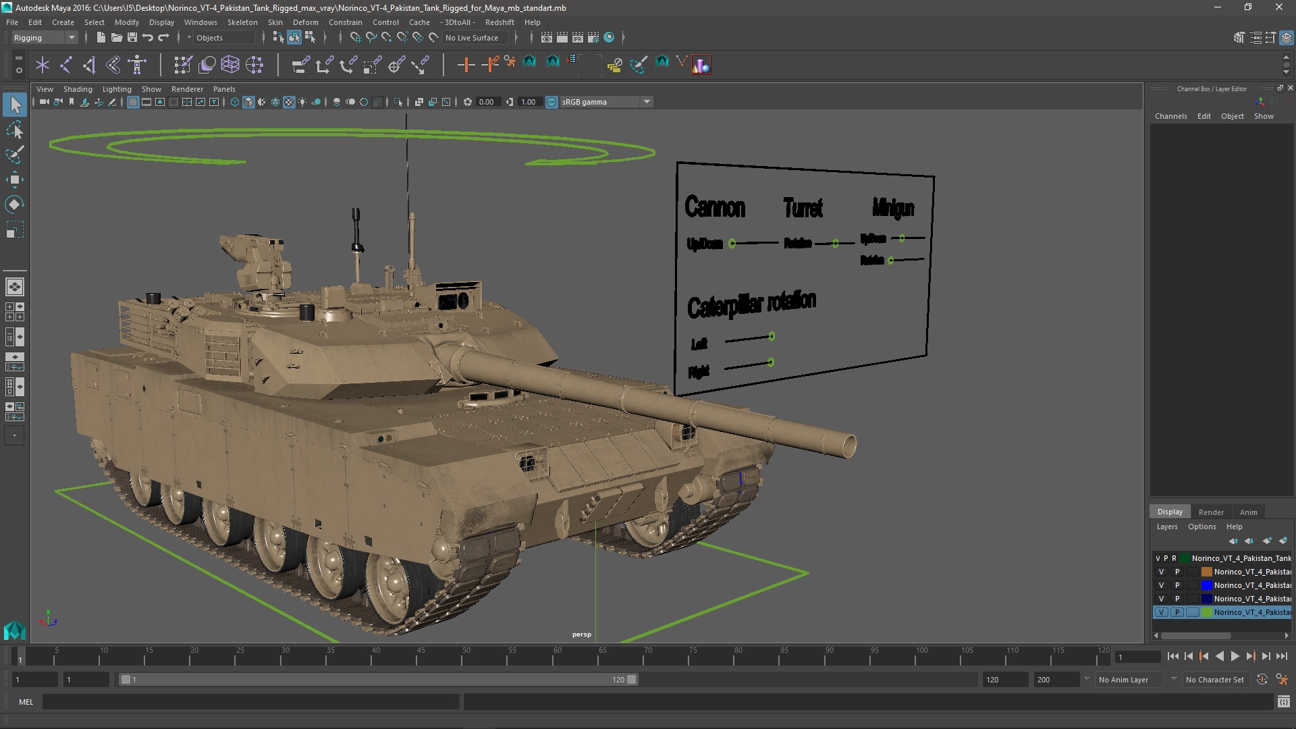Open the Render Settings clapperboard gear icon

(593, 38)
